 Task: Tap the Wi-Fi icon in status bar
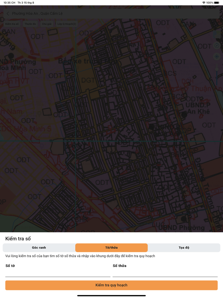[204, 3]
